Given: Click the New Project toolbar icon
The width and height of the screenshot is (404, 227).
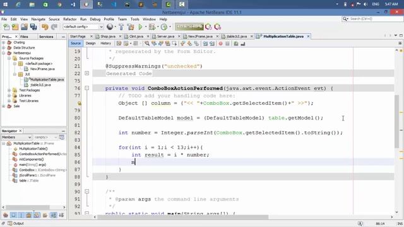Looking at the screenshot, I should (15, 26).
